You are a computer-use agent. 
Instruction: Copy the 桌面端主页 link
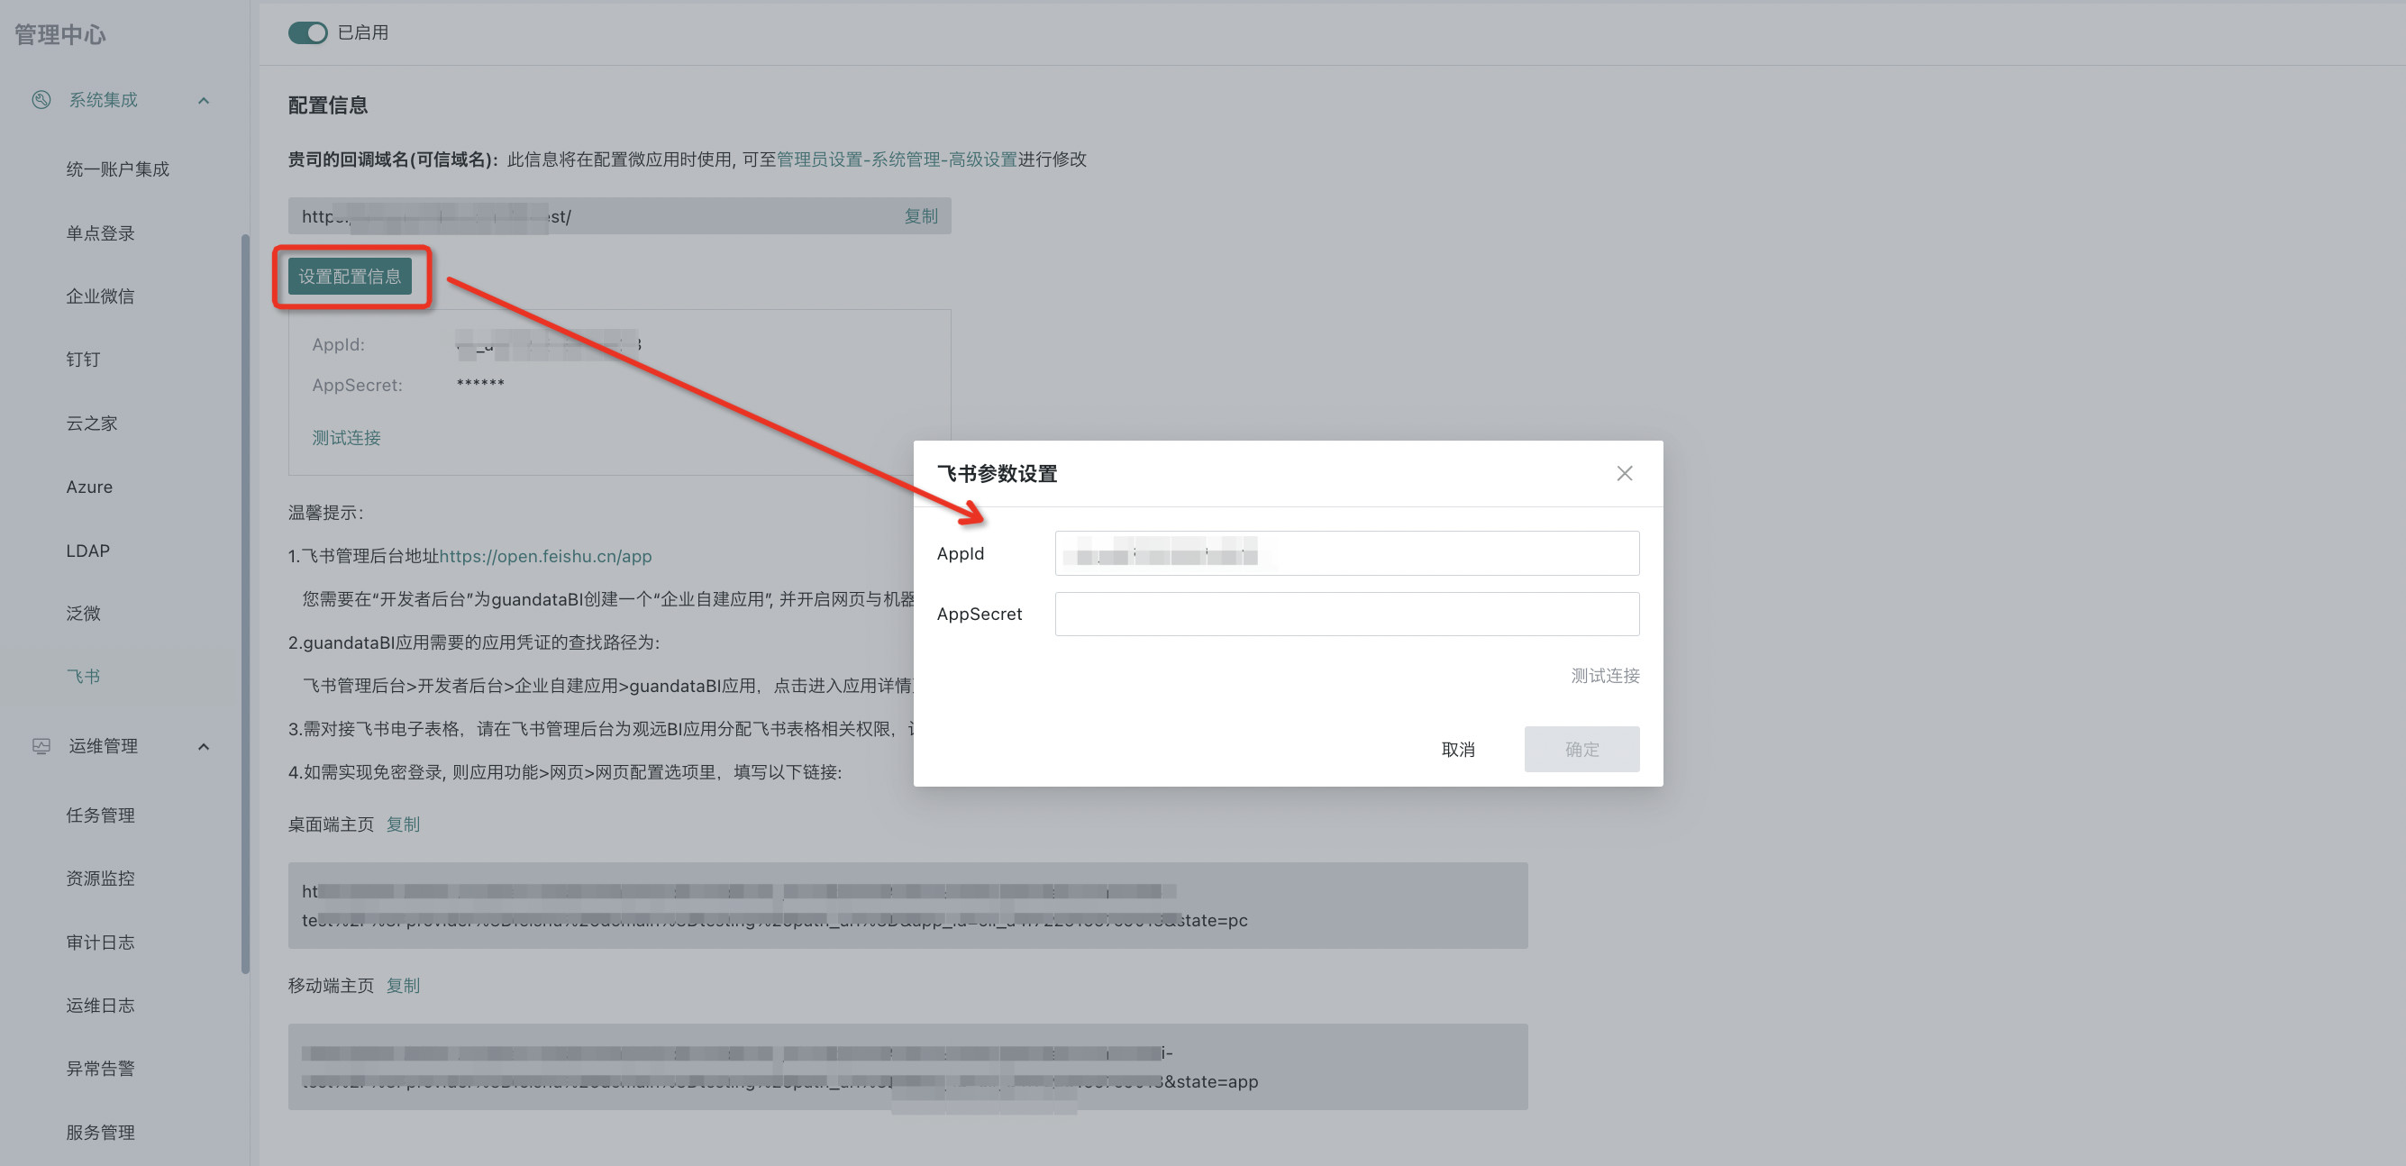click(403, 824)
